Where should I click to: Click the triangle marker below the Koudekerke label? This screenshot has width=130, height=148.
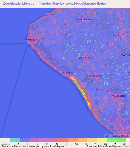click(x=111, y=122)
